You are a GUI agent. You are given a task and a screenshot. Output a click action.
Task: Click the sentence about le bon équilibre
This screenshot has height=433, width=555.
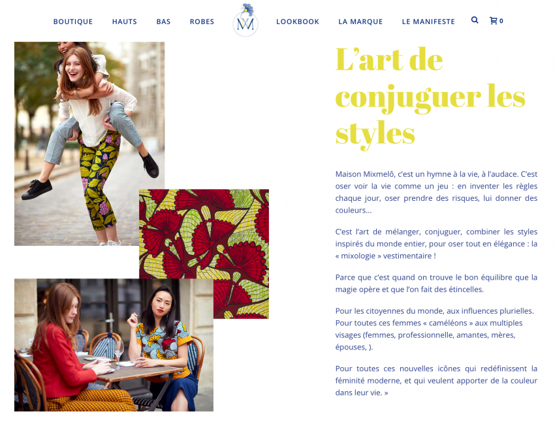[436, 283]
